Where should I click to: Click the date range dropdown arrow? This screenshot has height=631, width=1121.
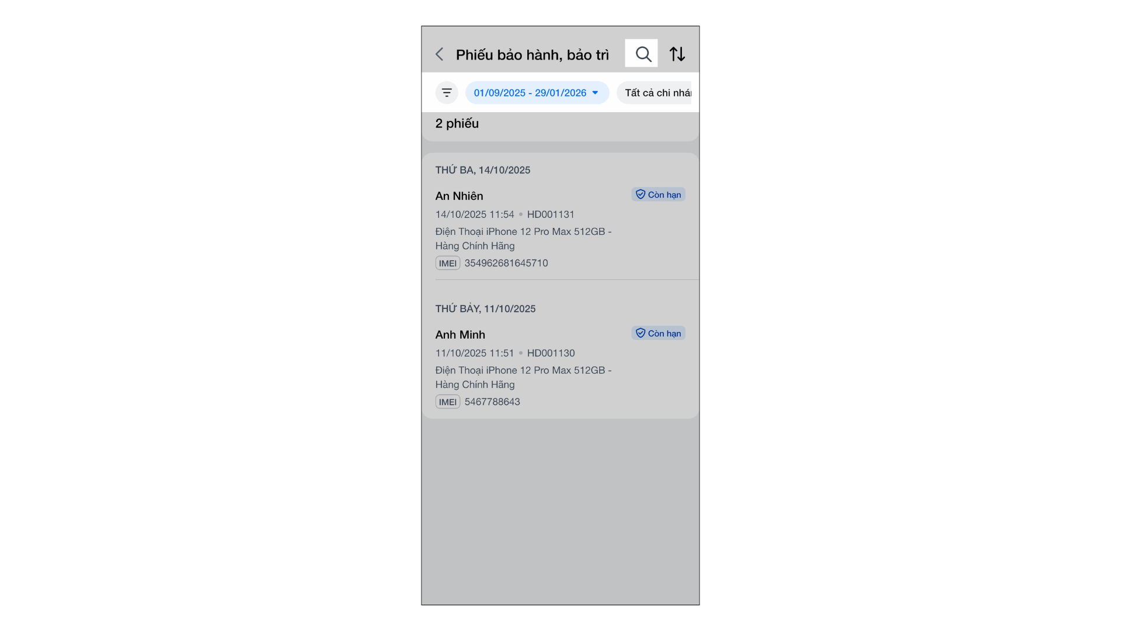pyautogui.click(x=595, y=93)
